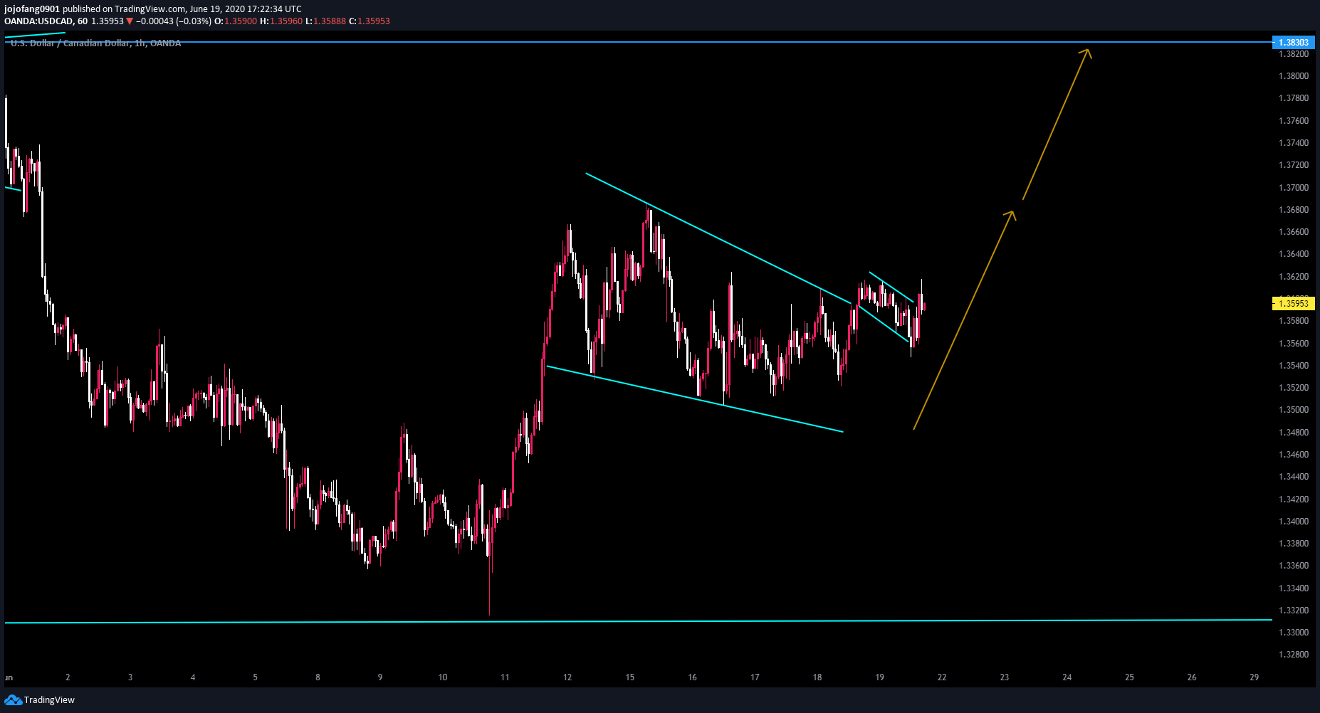The width and height of the screenshot is (1320, 713).
Task: Click date label 12 on time axis
Action: pyautogui.click(x=567, y=677)
